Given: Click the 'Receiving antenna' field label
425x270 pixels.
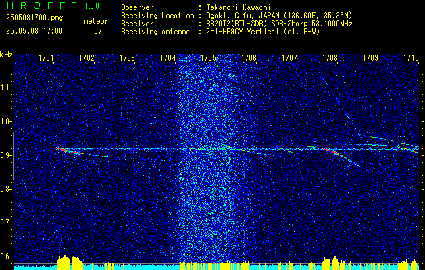Looking at the screenshot, I should [155, 32].
